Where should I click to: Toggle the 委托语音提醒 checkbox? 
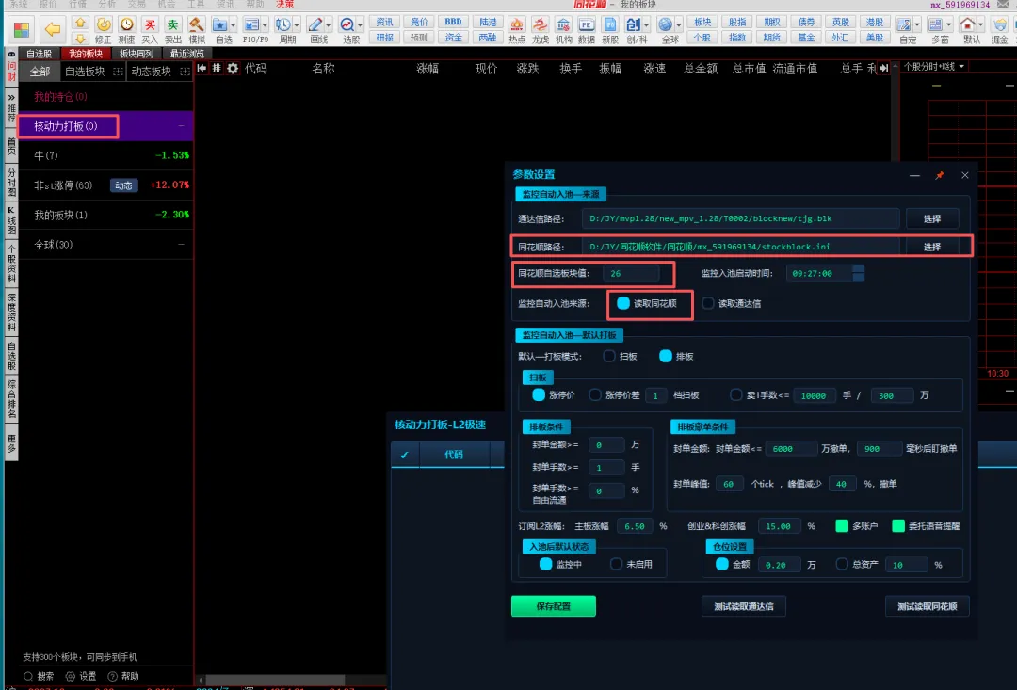coord(898,526)
